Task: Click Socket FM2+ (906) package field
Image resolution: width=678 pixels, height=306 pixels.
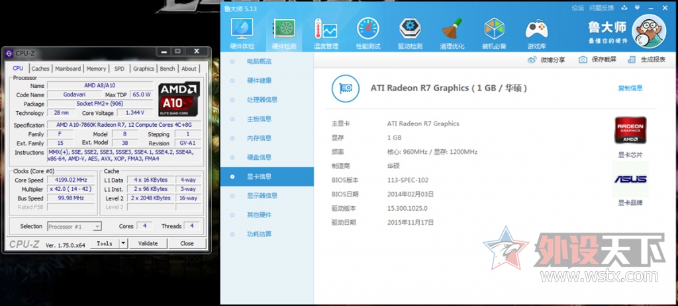Action: point(100,104)
